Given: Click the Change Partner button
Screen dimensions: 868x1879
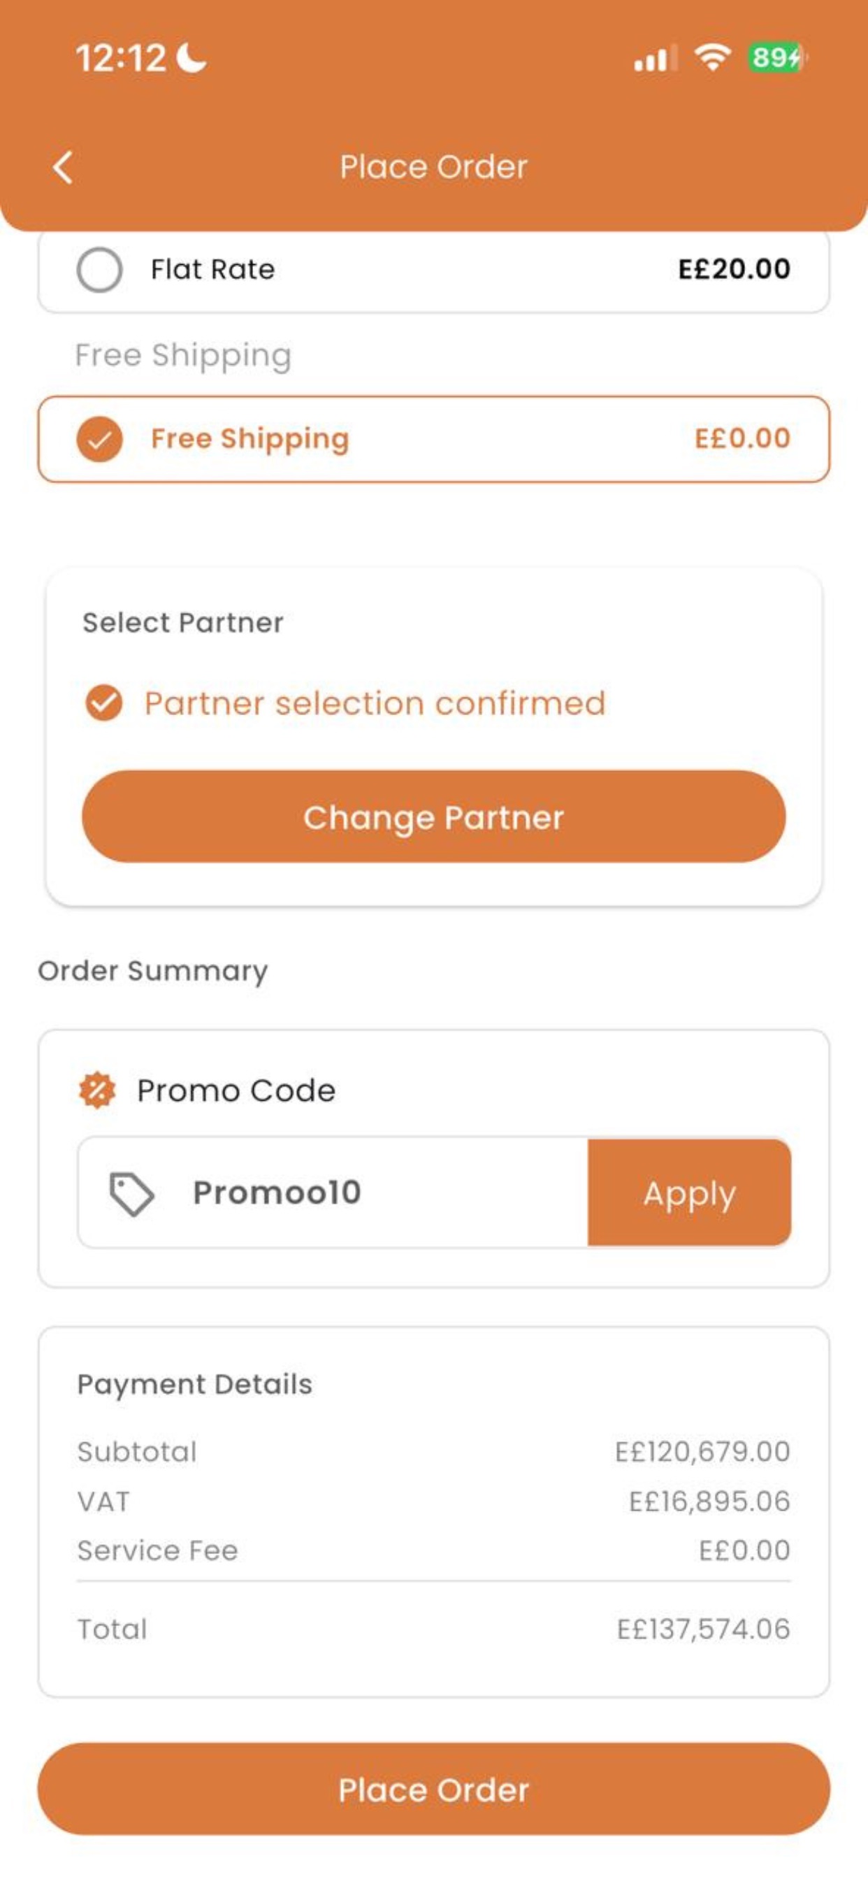Looking at the screenshot, I should (x=434, y=817).
